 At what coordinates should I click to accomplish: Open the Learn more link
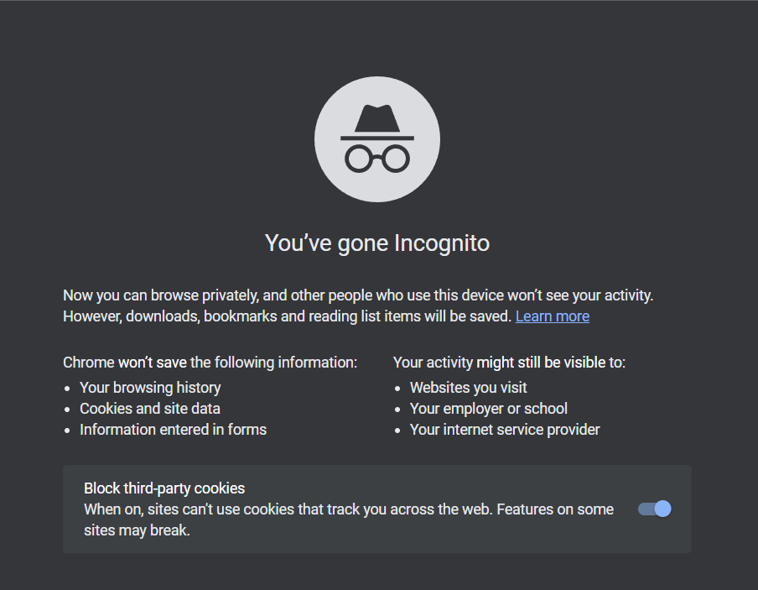pyautogui.click(x=552, y=316)
